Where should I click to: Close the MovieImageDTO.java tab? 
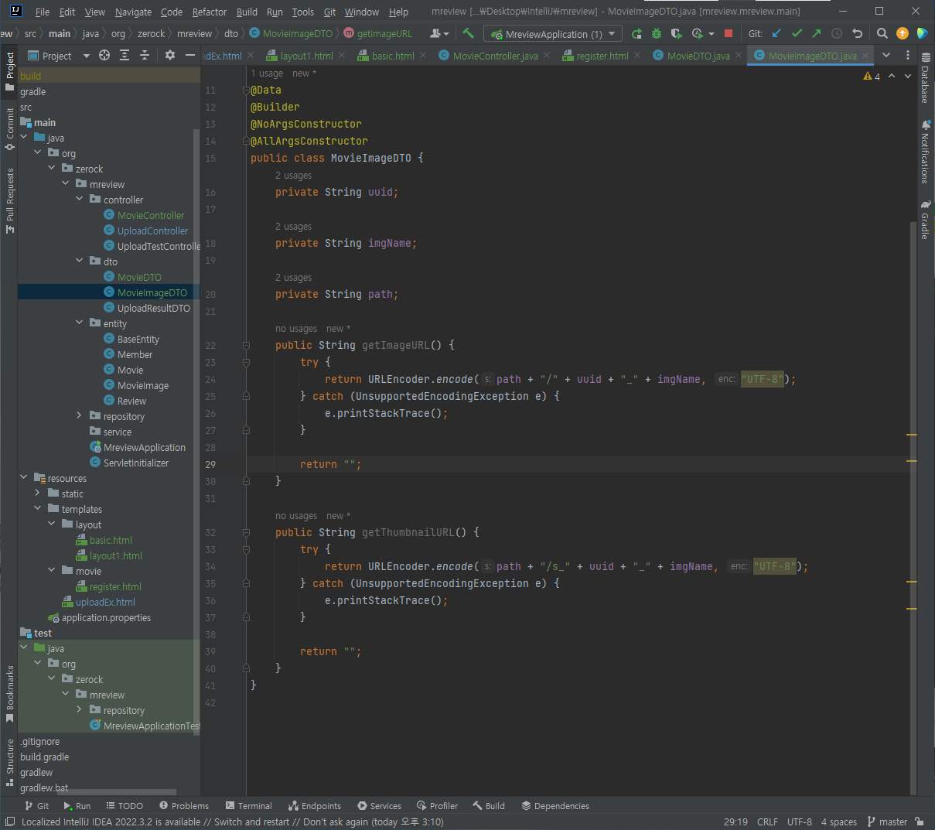[x=866, y=56]
